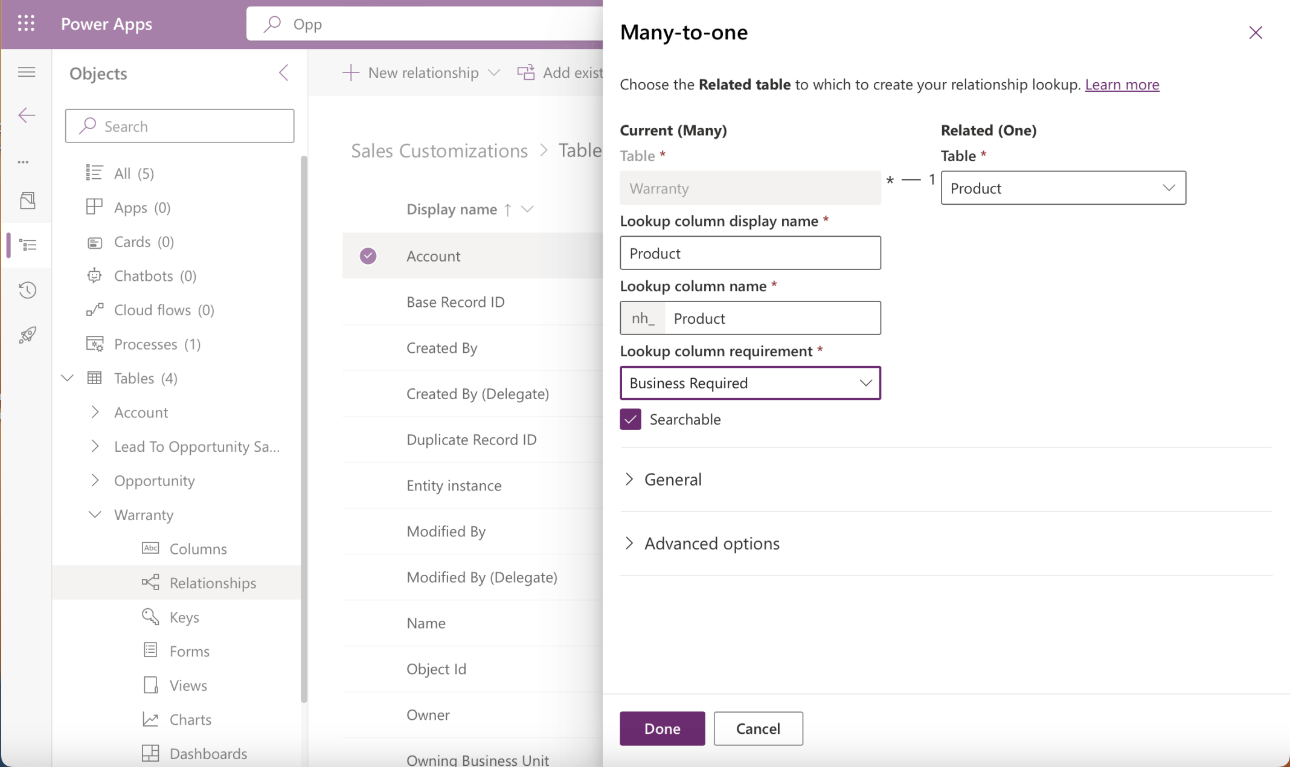
Task: Open the app launcher waffle icon
Action: click(27, 23)
